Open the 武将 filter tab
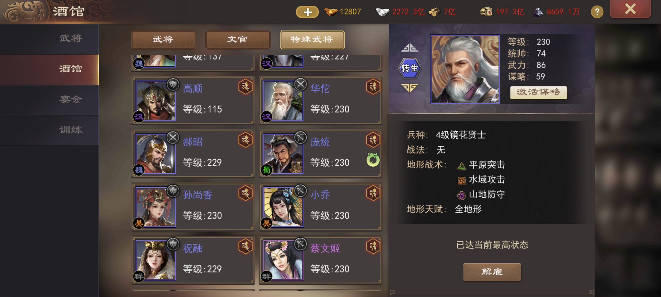Viewport: 661px width, 297px height. click(x=164, y=40)
